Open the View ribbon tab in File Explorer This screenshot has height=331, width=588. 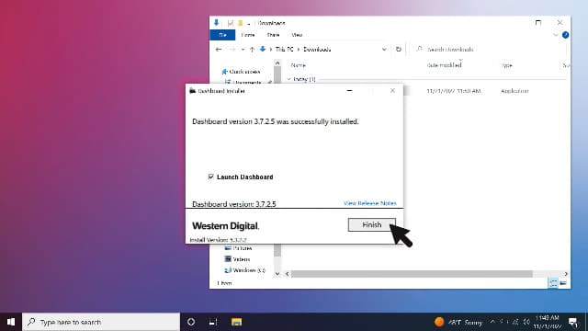[297, 35]
